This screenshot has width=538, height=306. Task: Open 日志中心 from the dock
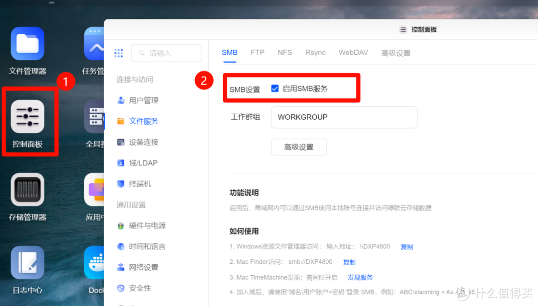tap(27, 262)
